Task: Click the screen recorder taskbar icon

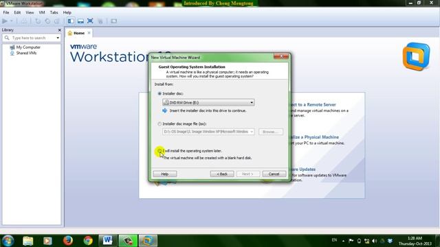Action: (x=128, y=241)
